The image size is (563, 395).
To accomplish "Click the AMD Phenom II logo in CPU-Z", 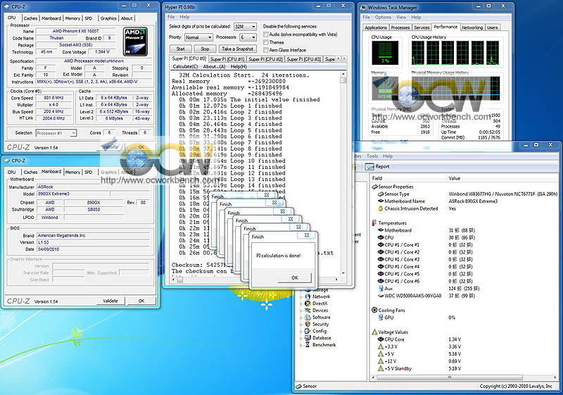I will (135, 42).
